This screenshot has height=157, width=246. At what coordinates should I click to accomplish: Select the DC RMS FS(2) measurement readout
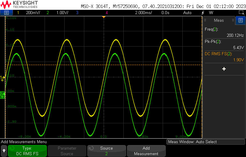(224, 57)
